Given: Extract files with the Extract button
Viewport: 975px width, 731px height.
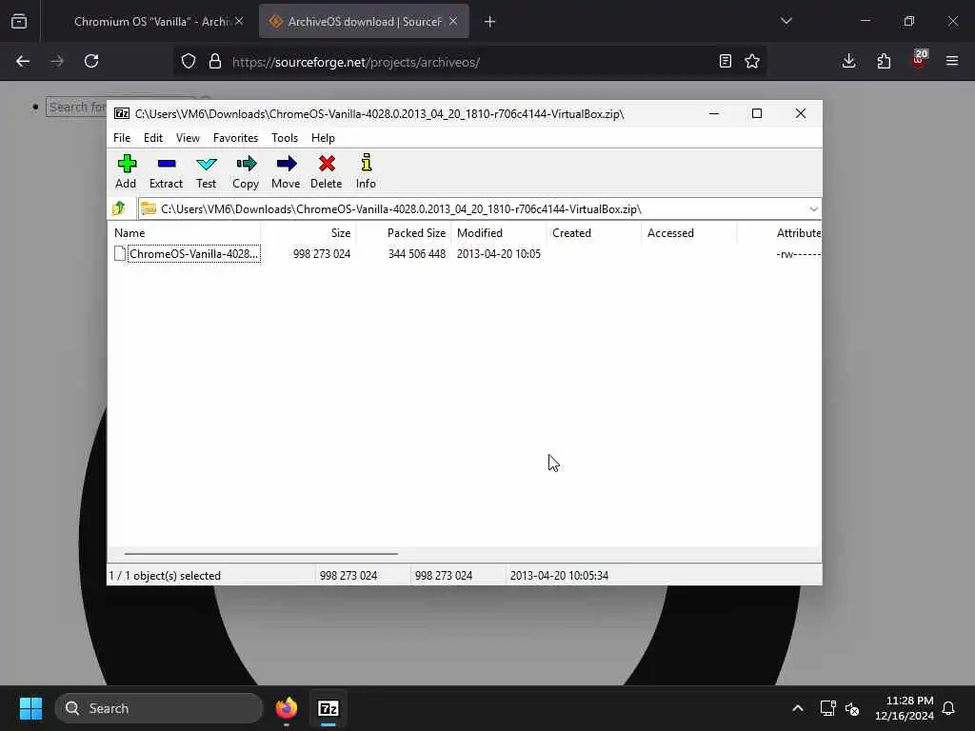Looking at the screenshot, I should click(166, 171).
